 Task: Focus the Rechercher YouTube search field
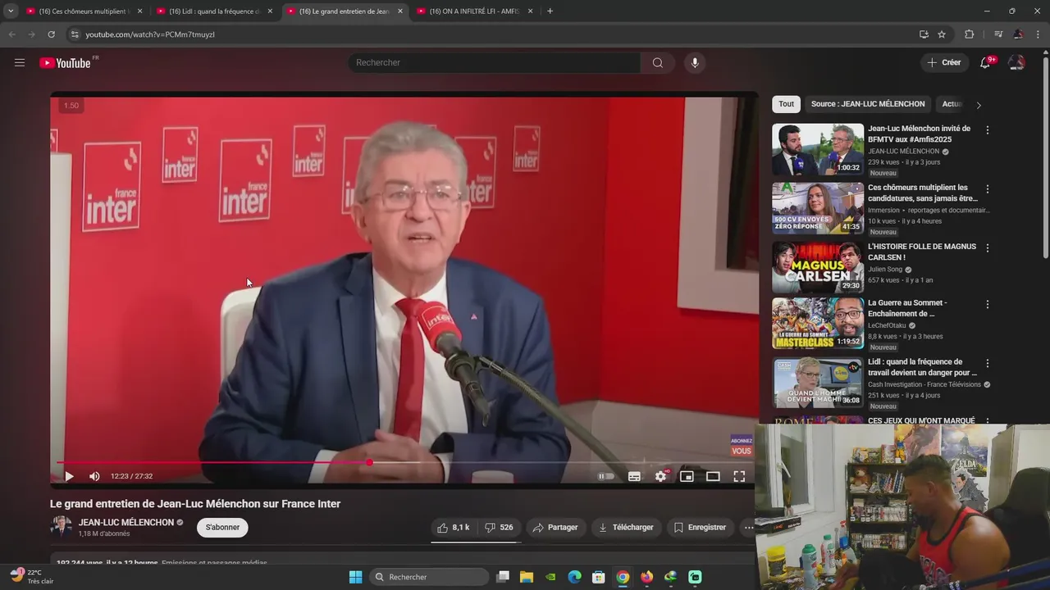coord(495,63)
